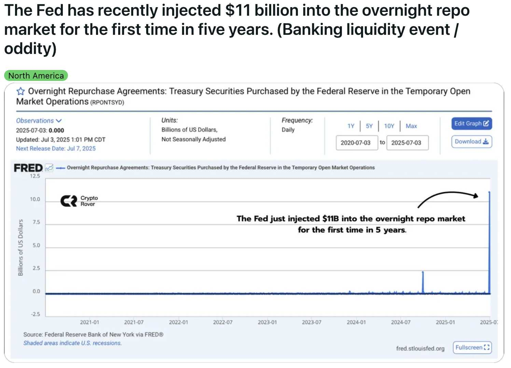
Task: Open the Next Release Date link
Action: tap(56, 148)
